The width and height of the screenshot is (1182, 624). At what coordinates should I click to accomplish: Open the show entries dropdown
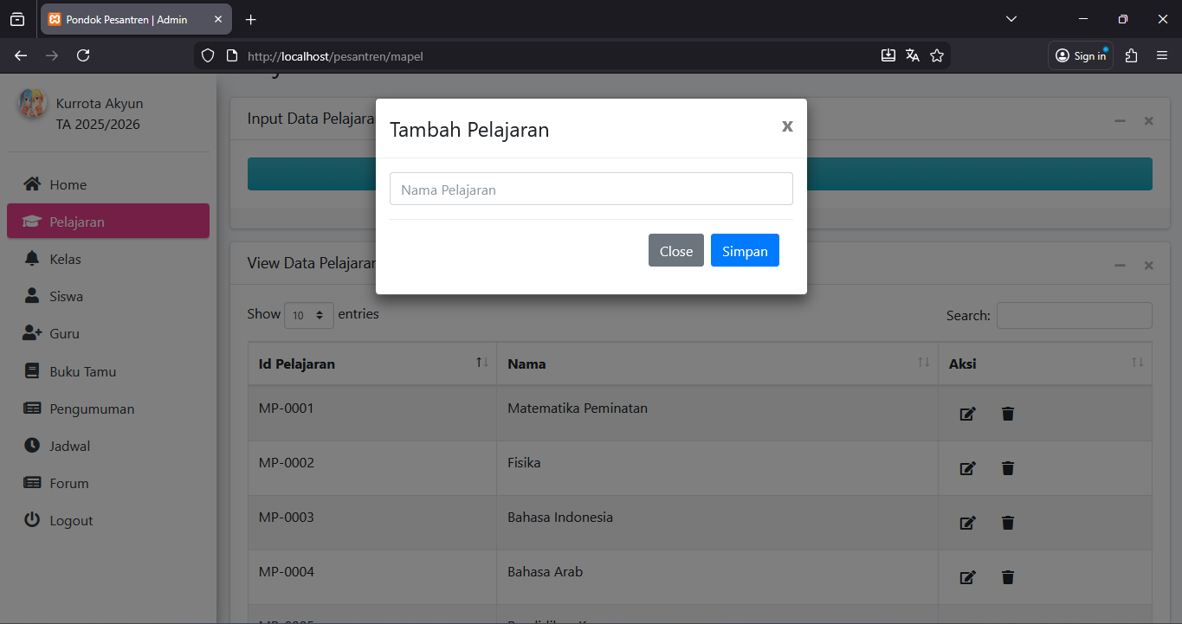coord(308,315)
